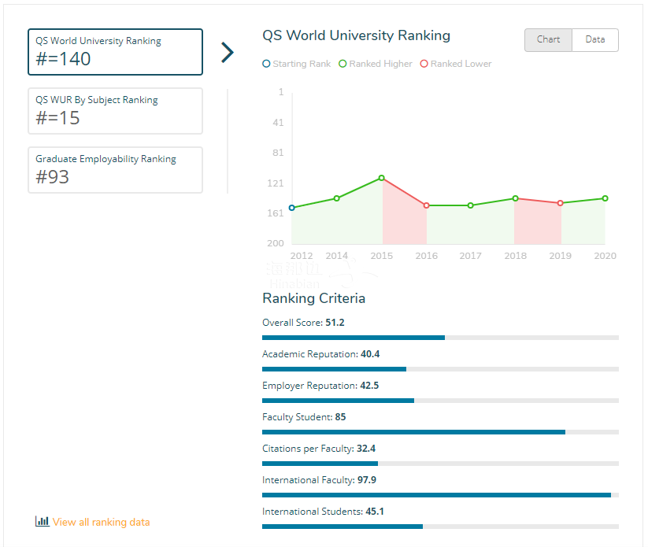Select the 2017 data point on chart
This screenshot has width=648, height=547.
(x=471, y=205)
